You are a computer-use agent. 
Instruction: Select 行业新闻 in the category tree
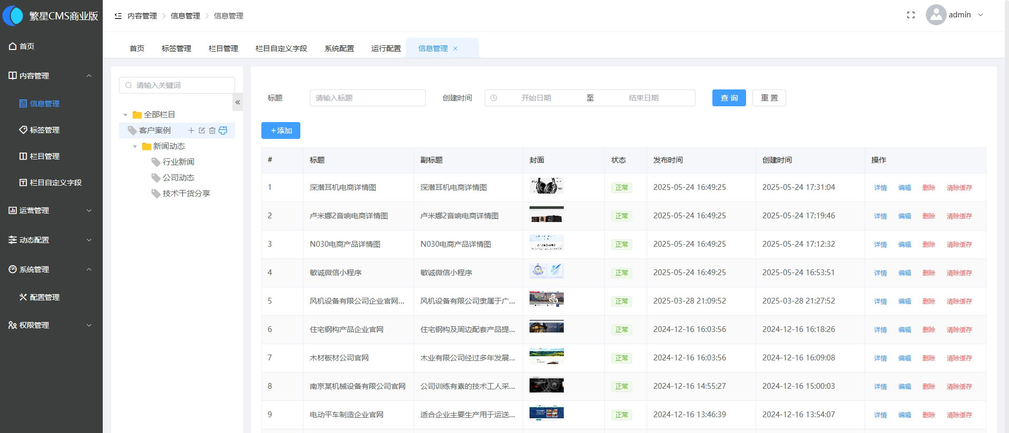(x=178, y=162)
